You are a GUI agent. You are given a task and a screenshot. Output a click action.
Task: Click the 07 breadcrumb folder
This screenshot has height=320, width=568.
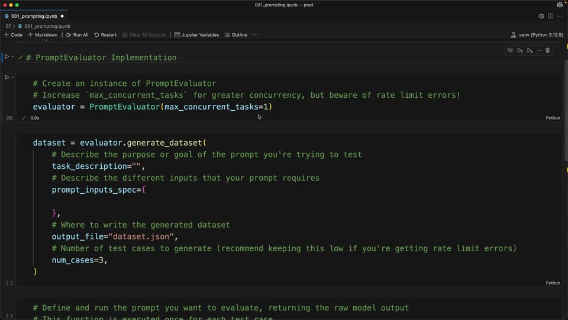coord(8,26)
